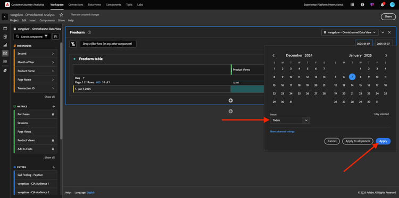Open the Data views tab
The width and height of the screenshot is (399, 198).
point(94,5)
